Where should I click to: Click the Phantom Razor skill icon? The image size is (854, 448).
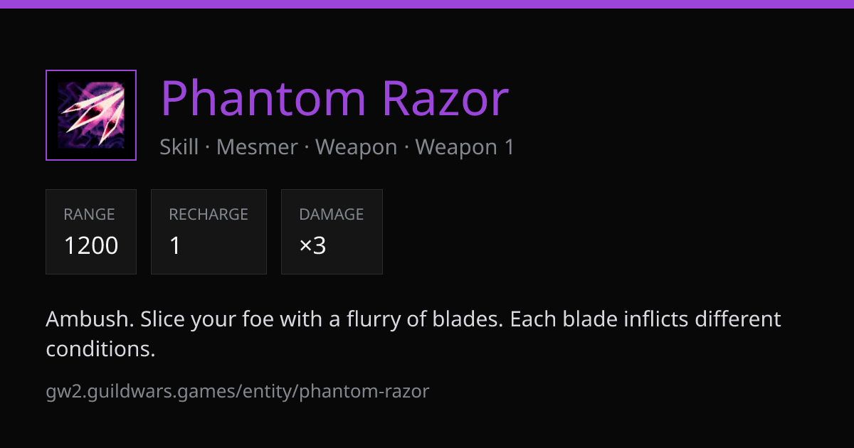pyautogui.click(x=91, y=115)
